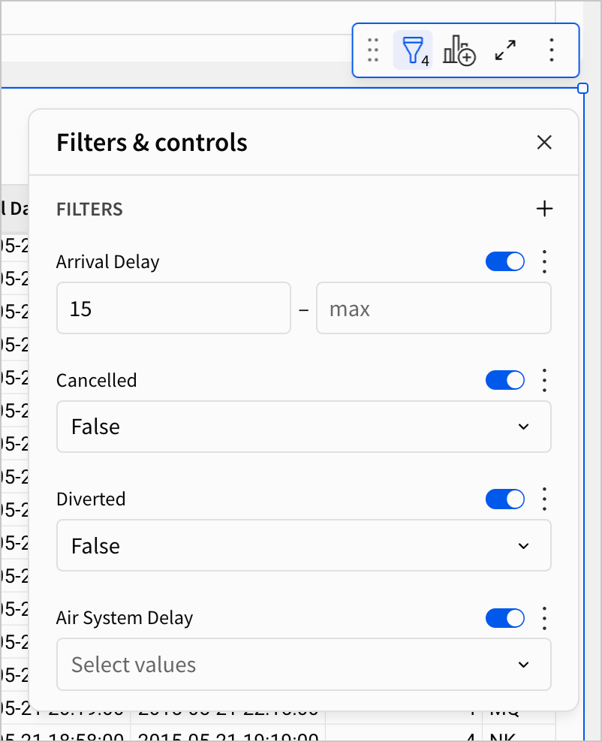
Task: Expand table with the maximize arrows icon
Action: (506, 50)
